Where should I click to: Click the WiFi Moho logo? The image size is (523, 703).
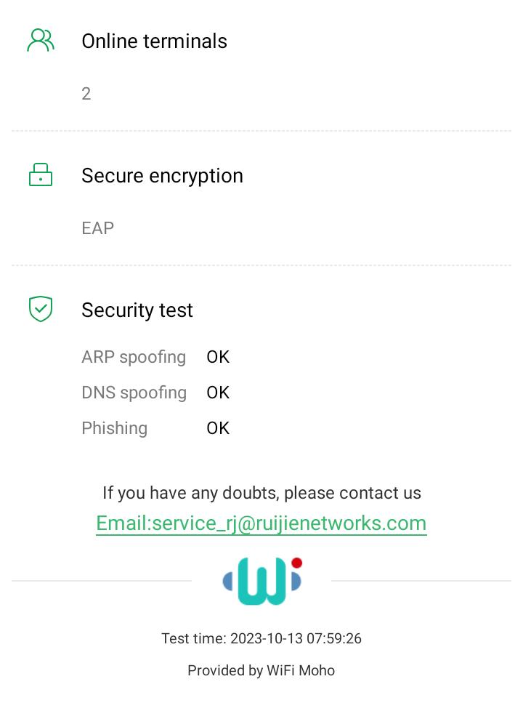[261, 582]
